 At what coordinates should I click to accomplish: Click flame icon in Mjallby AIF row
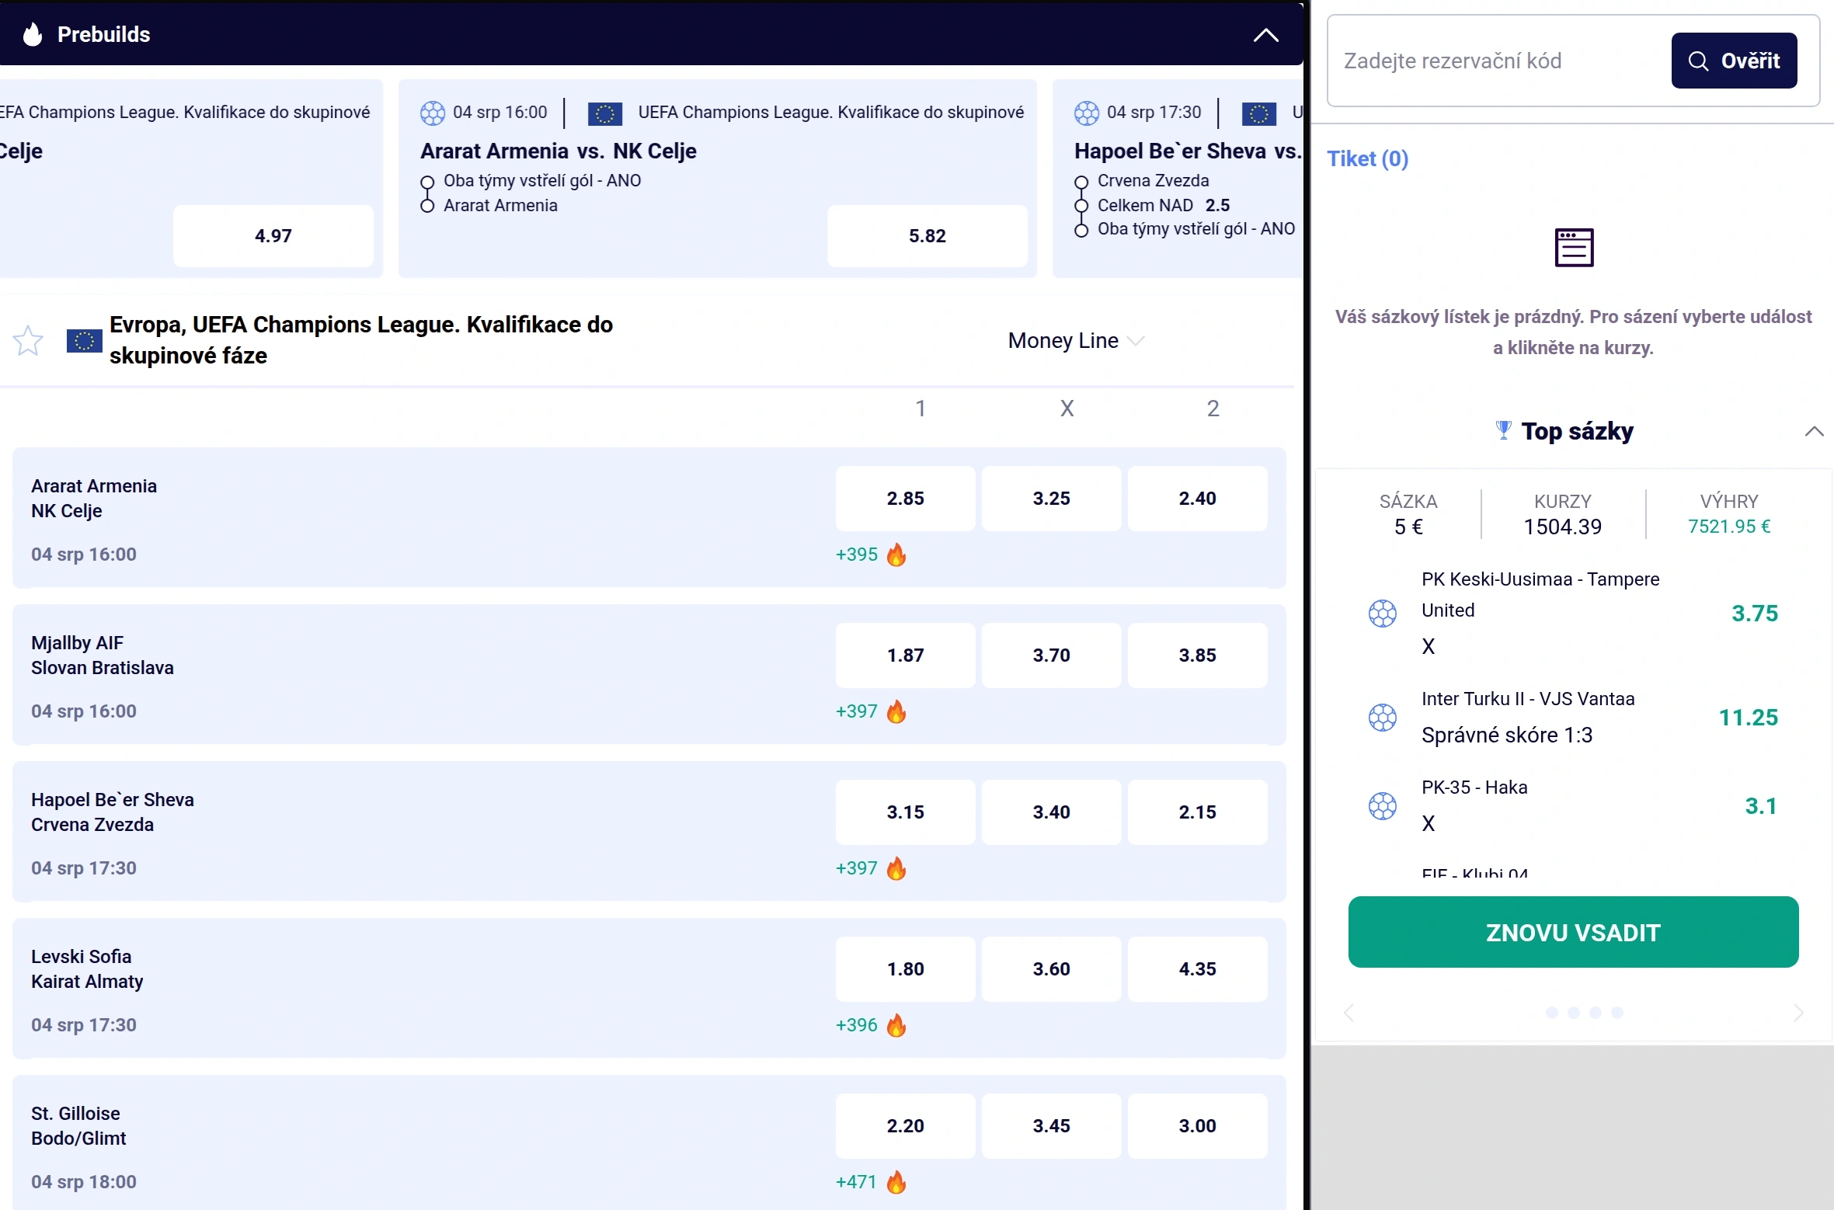point(896,711)
